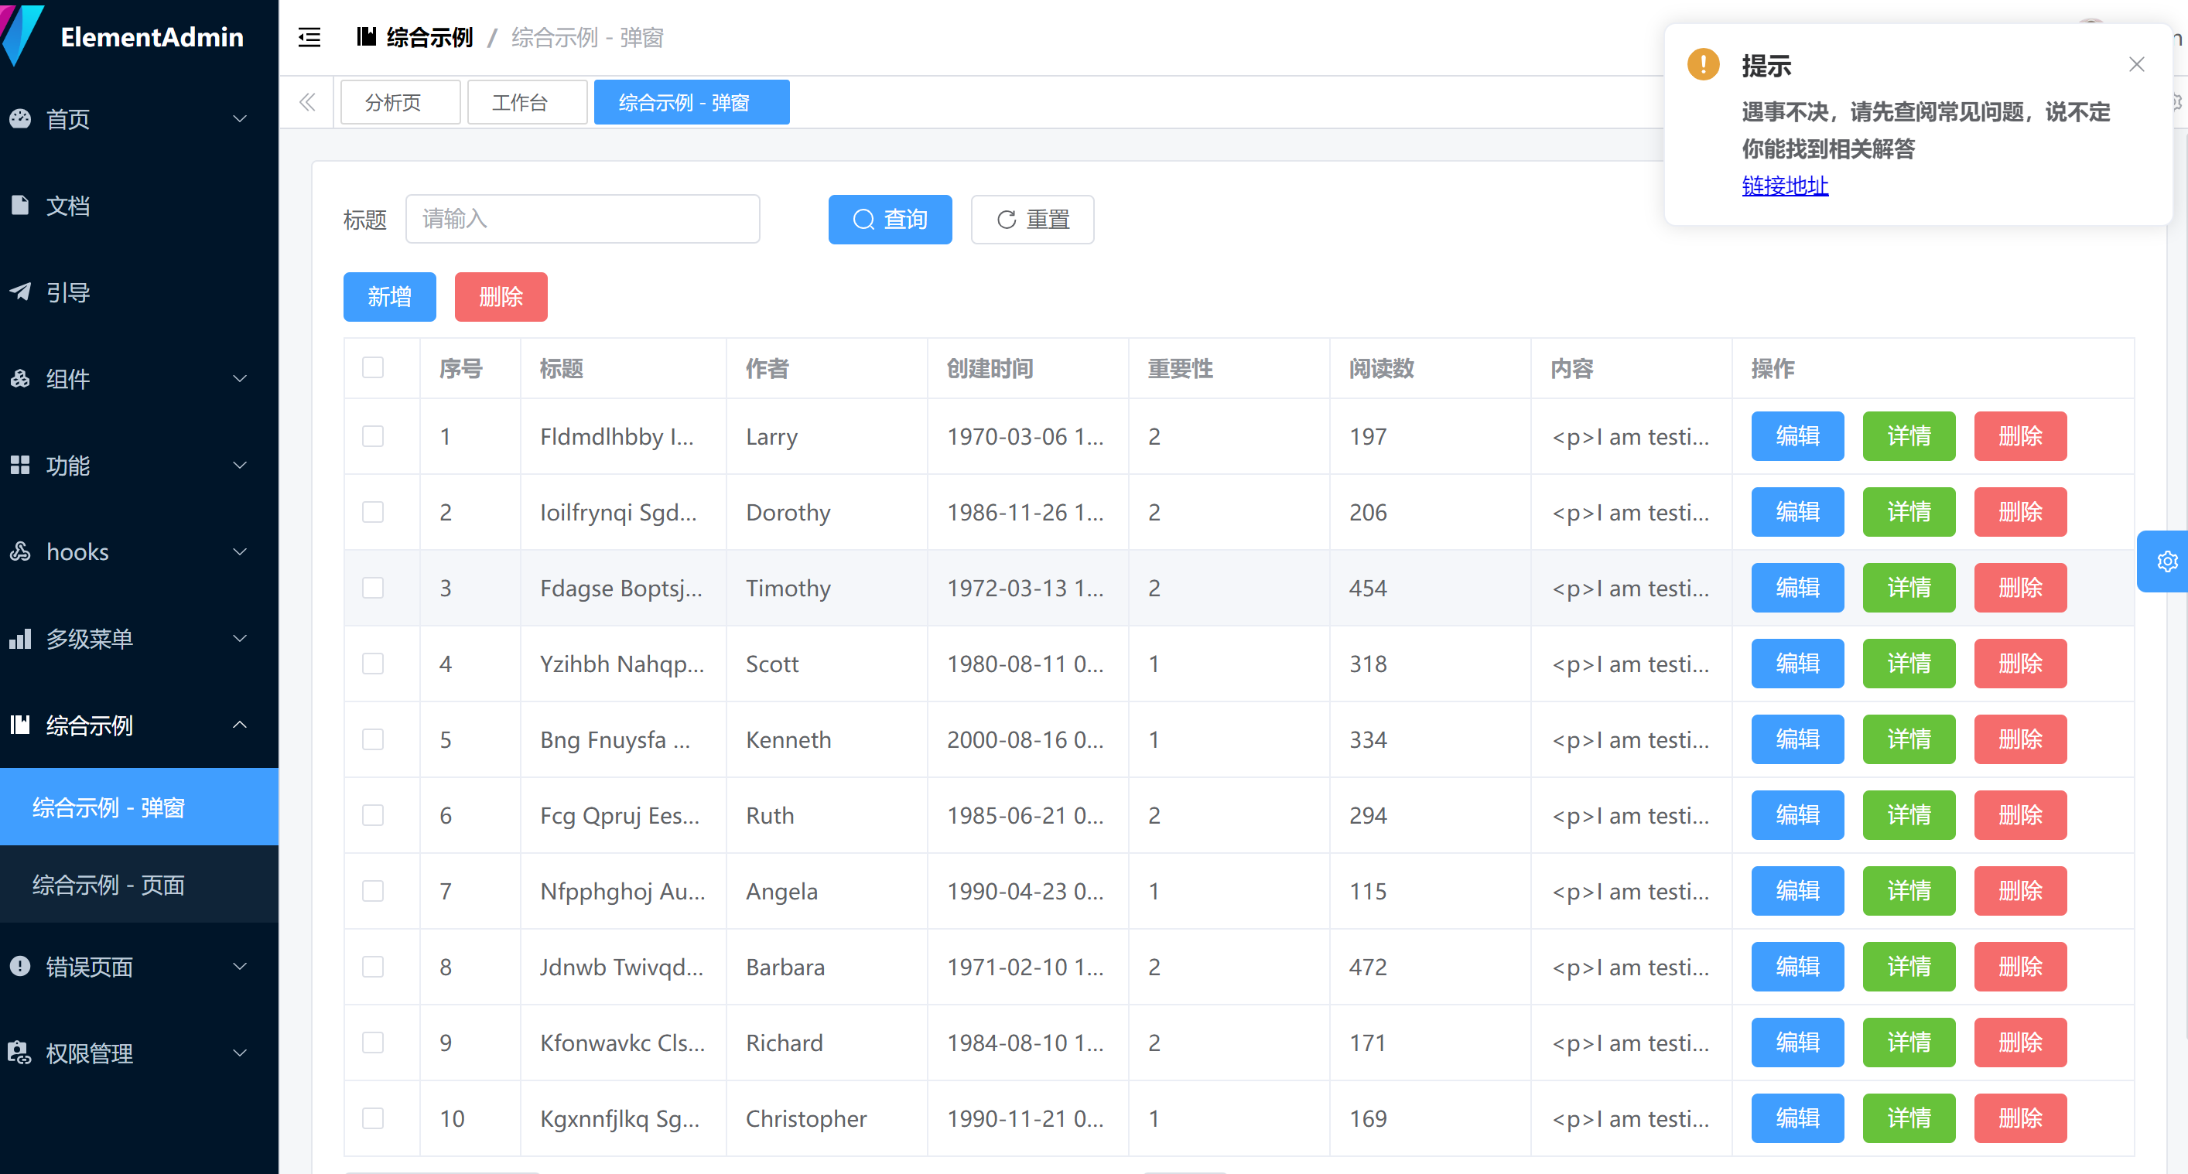Click the hooks icon in sidebar
The width and height of the screenshot is (2188, 1174).
coord(20,551)
